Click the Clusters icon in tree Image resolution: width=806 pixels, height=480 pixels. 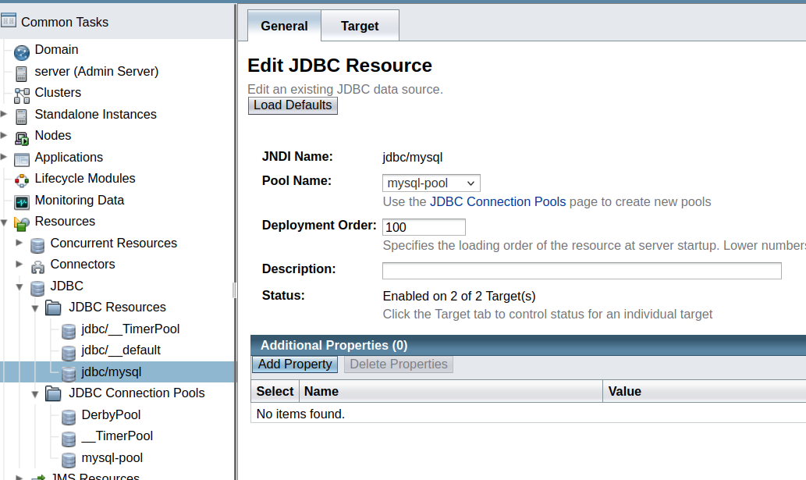point(22,94)
